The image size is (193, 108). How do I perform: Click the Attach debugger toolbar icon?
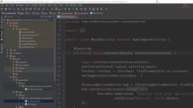77,9
